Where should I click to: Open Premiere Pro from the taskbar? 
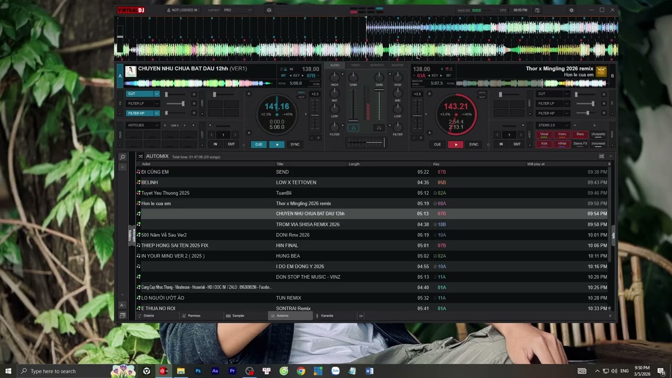[232, 371]
